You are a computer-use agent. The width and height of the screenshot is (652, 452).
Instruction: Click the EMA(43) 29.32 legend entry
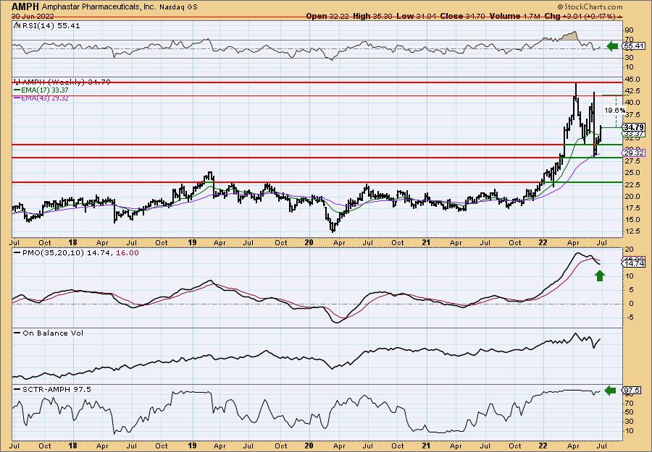[x=41, y=98]
